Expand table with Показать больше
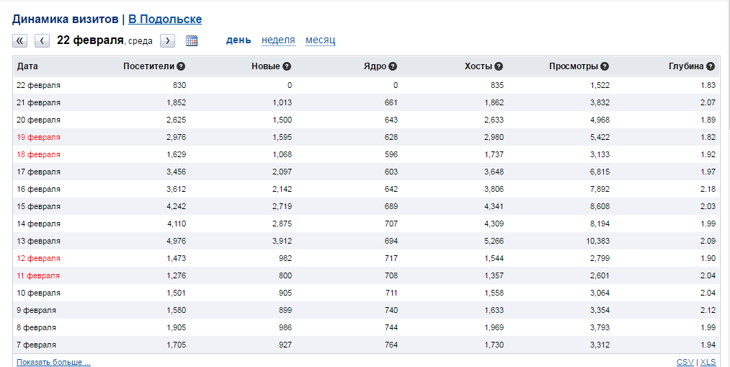The height and width of the screenshot is (367, 730). point(53,362)
